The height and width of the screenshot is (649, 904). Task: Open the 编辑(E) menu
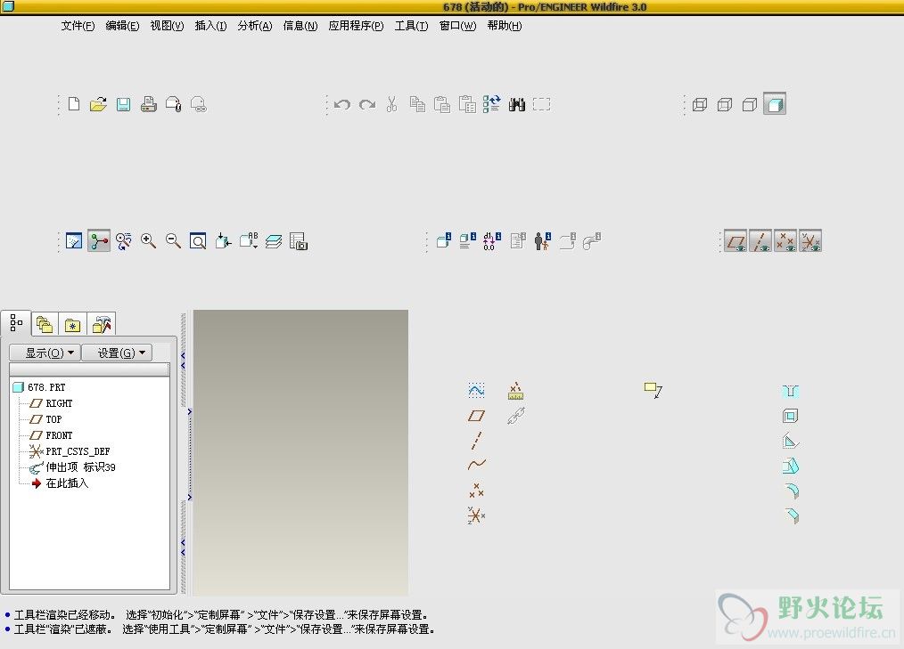122,26
